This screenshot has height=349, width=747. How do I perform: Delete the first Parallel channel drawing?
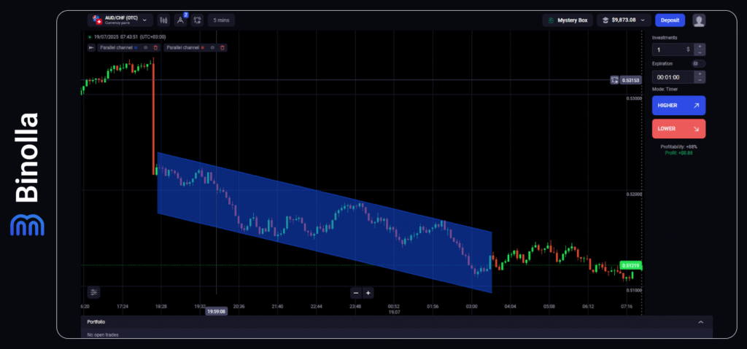(x=155, y=47)
